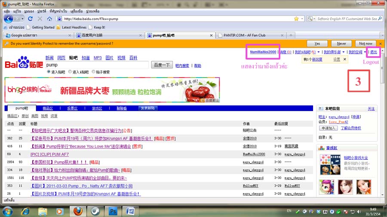387x217 pixels.
Task: Expand the 我的俱乐部 dropdown arrow
Action: coord(343,52)
